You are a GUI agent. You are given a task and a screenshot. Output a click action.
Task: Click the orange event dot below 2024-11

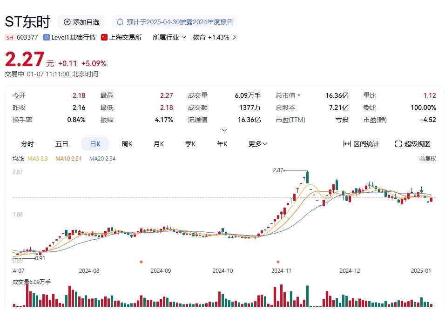[278, 262]
